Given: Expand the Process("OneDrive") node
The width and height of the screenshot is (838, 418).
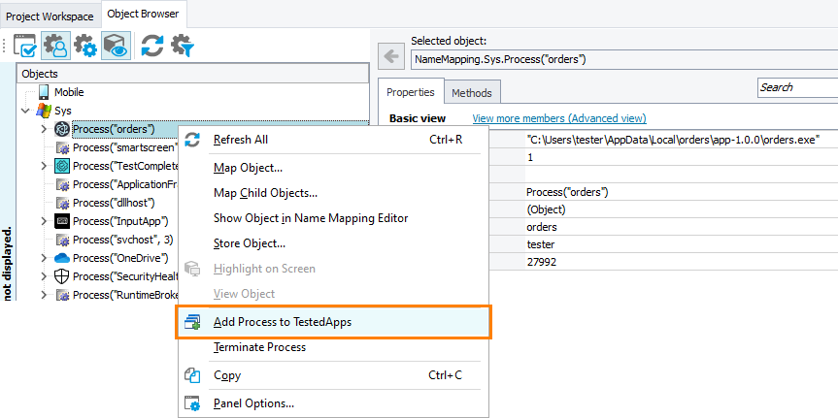Looking at the screenshot, I should click(44, 258).
